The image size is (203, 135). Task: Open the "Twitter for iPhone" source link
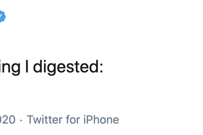coord(73,119)
